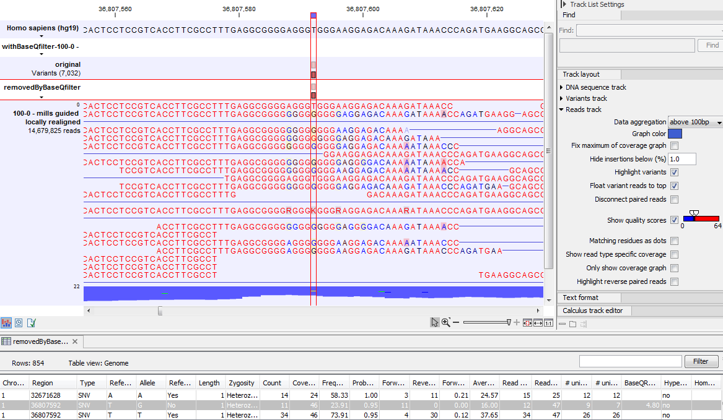Open the Calculus track editor tab
This screenshot has height=420, width=723.
pos(594,311)
